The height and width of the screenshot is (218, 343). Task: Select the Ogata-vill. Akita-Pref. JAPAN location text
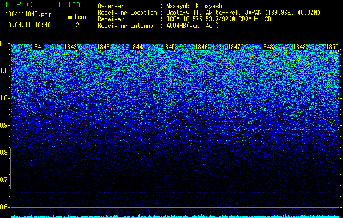[x=243, y=13]
